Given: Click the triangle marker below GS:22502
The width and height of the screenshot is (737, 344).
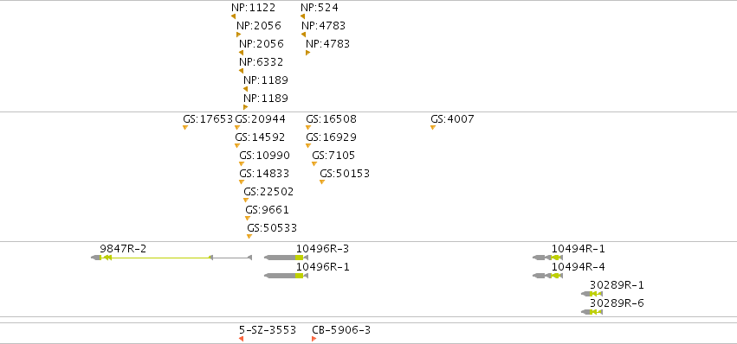Looking at the screenshot, I should tap(246, 201).
